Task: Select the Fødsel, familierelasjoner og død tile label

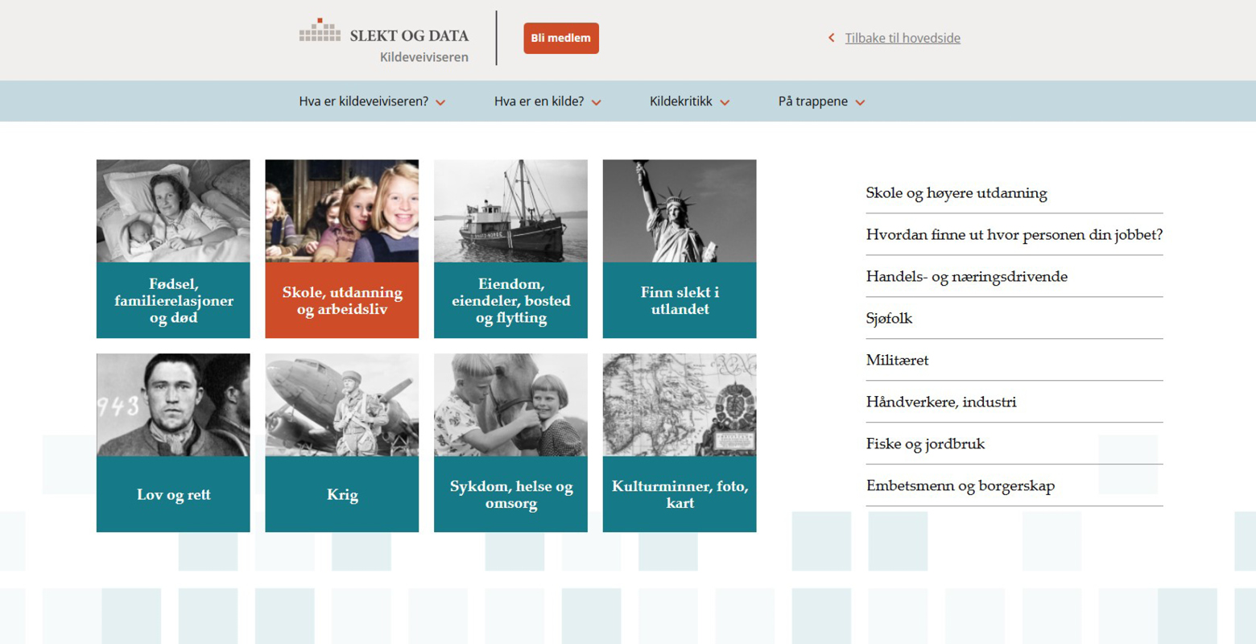Action: click(x=173, y=300)
